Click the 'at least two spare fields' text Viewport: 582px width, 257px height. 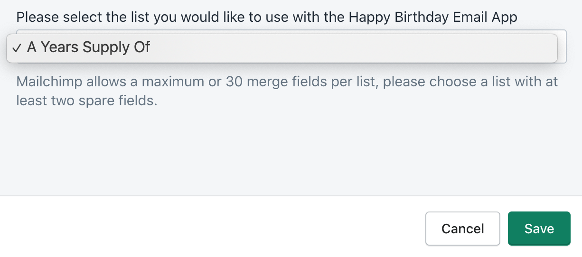85,101
